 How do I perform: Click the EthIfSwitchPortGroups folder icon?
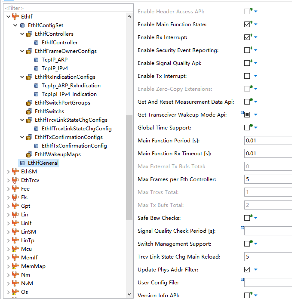29,103
